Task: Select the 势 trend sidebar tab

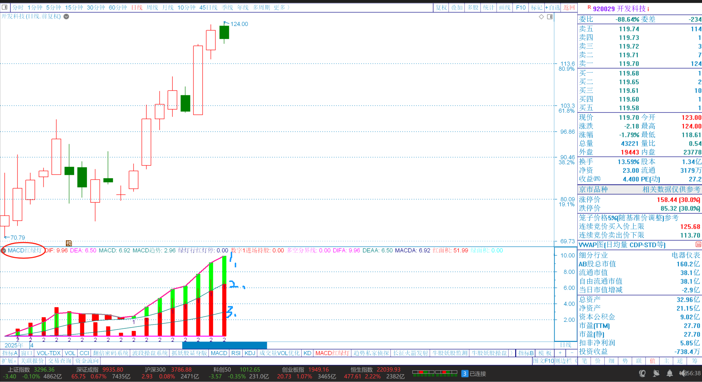Action: pos(625,361)
